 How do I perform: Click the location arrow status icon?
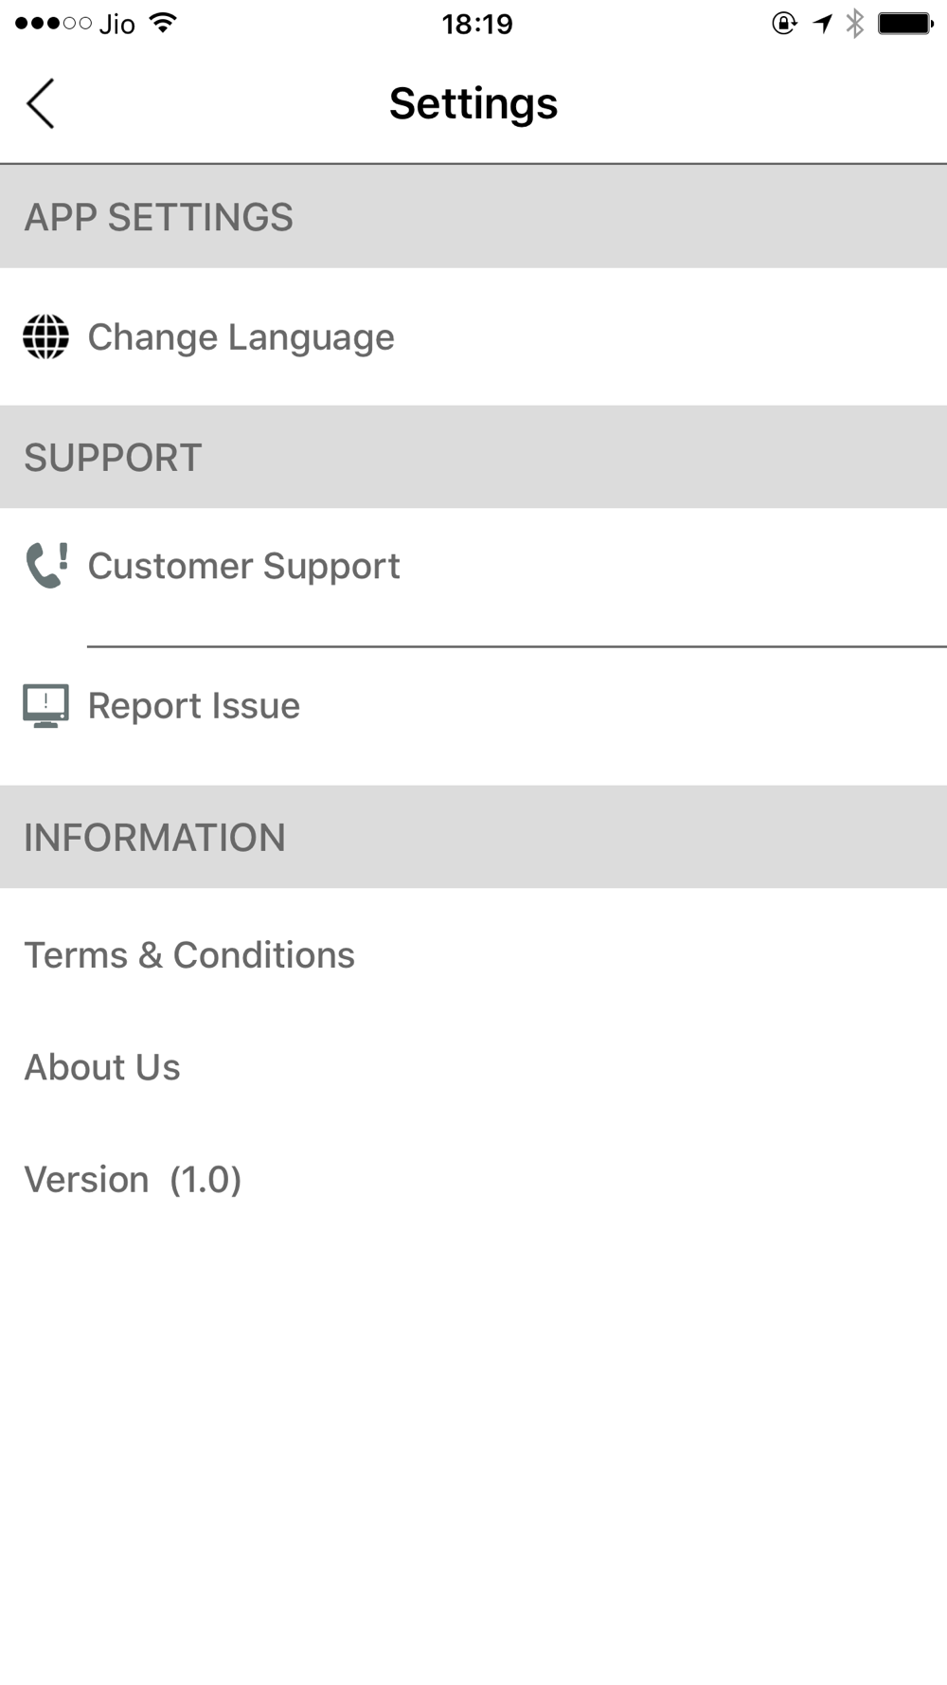click(x=822, y=23)
